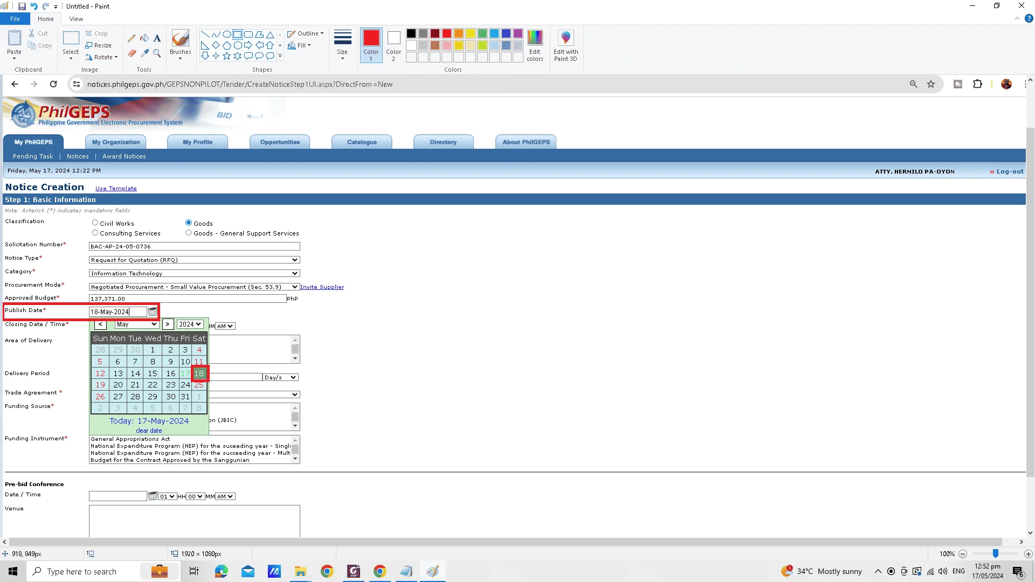Expand the Category dropdown

click(194, 273)
